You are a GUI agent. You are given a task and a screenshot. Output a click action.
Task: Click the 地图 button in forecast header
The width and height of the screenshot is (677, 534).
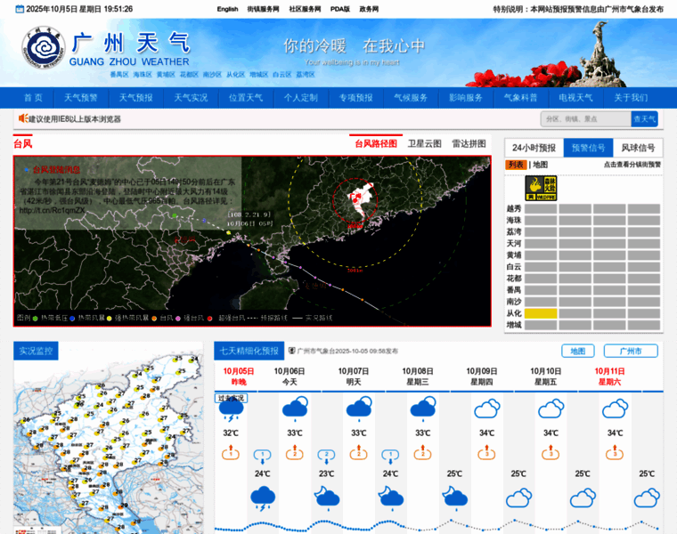[578, 352]
